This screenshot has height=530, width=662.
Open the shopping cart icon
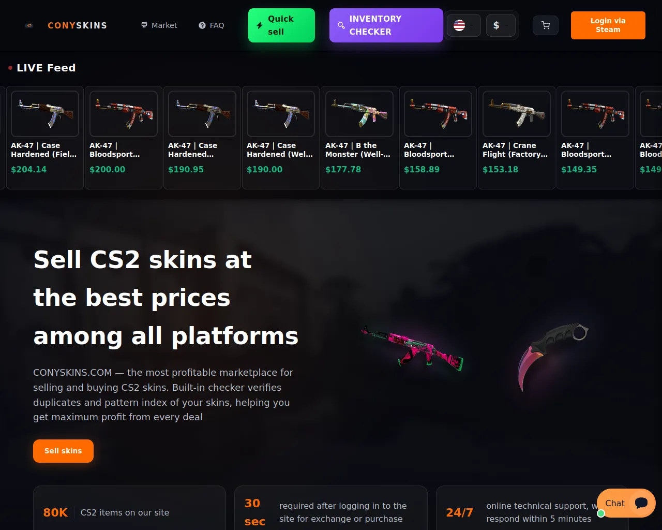point(546,25)
